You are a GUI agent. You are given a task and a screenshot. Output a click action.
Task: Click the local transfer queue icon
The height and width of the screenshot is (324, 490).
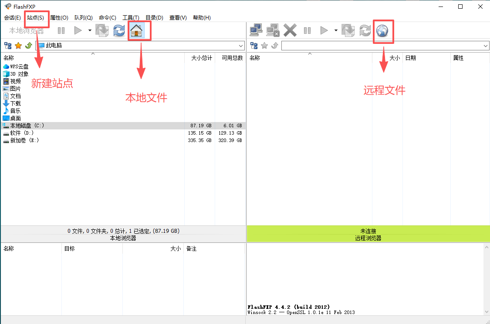point(102,30)
